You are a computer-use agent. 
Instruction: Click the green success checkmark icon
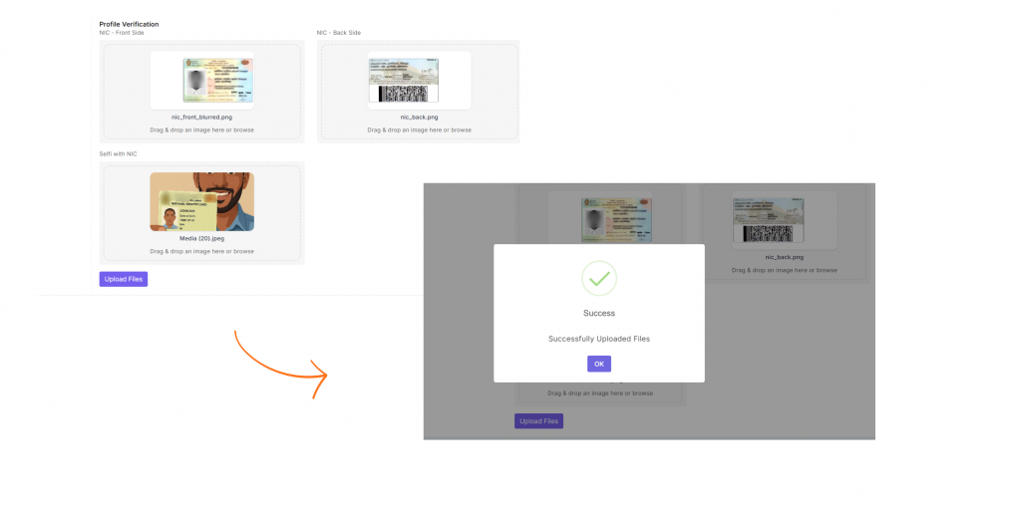coord(599,279)
